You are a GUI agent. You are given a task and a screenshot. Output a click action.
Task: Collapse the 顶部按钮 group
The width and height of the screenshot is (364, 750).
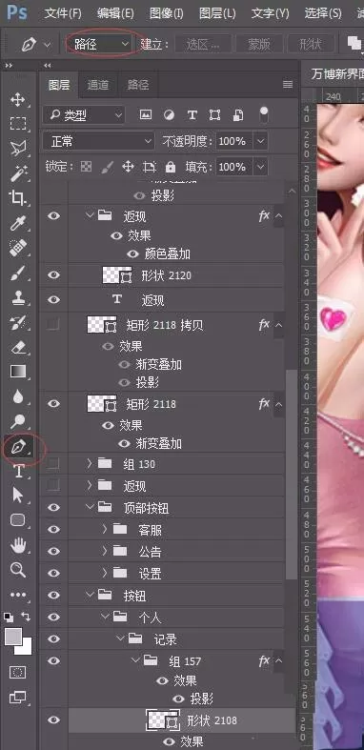[89, 508]
